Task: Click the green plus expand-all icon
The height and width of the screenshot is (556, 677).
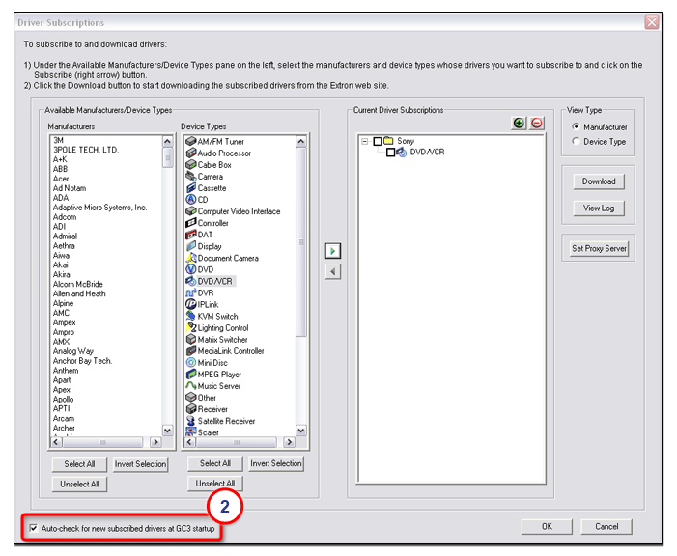Action: [x=519, y=123]
